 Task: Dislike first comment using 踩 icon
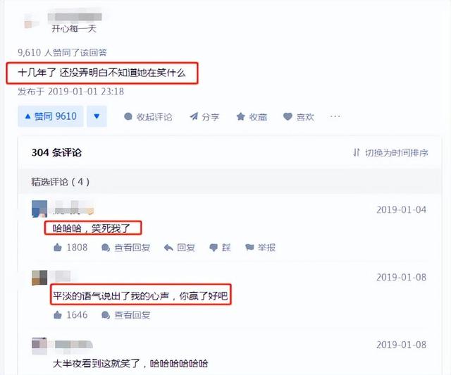(220, 247)
